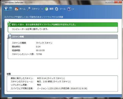Click the Forward arrow button
The image size is (123, 99).
pyautogui.click(x=11, y=9)
